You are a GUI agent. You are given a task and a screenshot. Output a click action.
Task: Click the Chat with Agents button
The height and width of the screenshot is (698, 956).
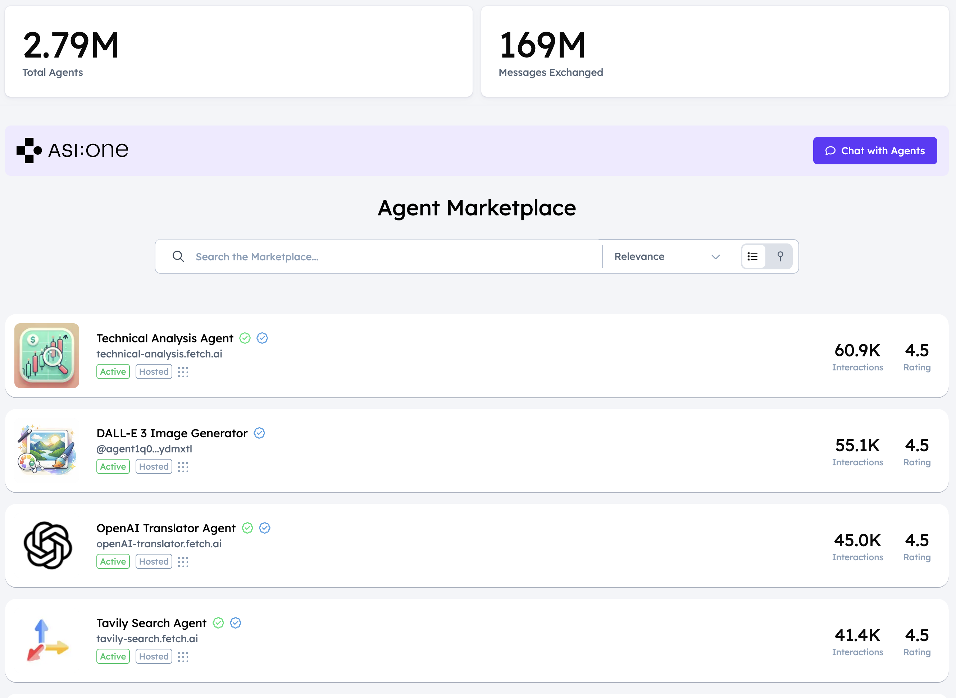click(x=875, y=150)
